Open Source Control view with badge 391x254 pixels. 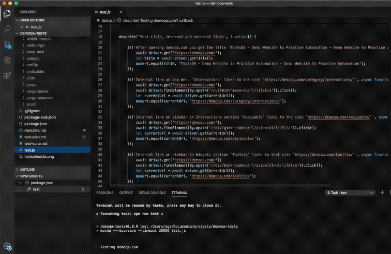(x=7, y=44)
